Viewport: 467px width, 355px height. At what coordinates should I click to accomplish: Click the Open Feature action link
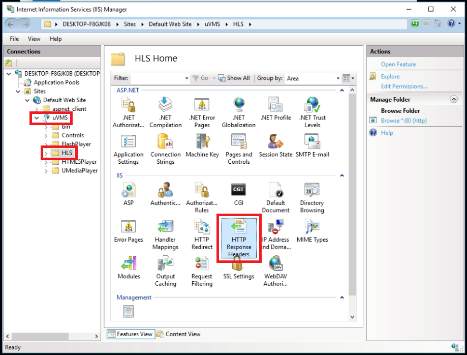click(398, 65)
